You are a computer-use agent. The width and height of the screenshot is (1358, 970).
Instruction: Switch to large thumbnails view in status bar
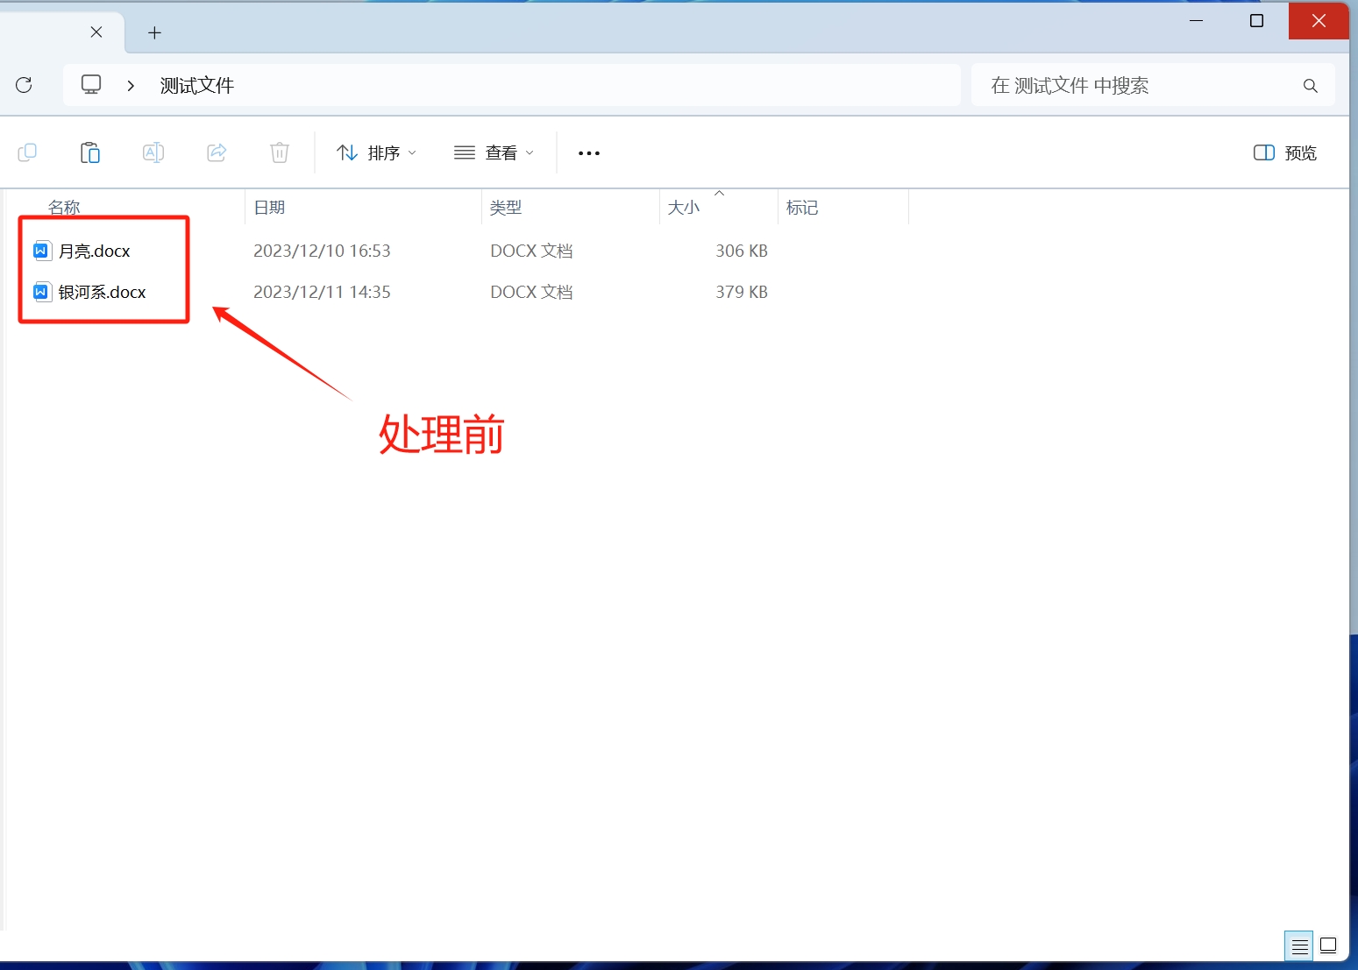point(1328,945)
